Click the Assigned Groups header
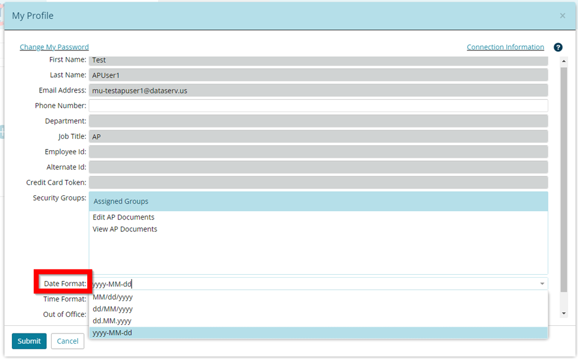This screenshot has width=578, height=359. 121,202
